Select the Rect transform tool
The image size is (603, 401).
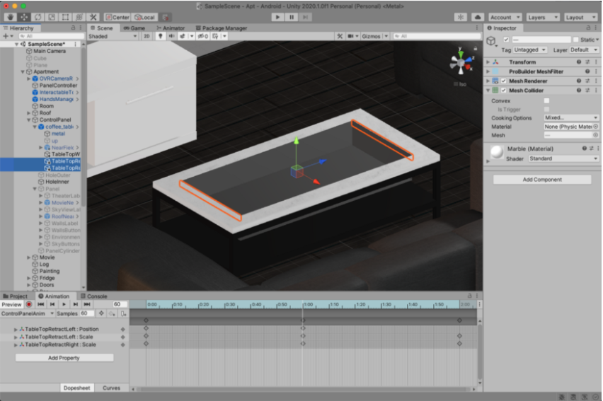[65, 17]
